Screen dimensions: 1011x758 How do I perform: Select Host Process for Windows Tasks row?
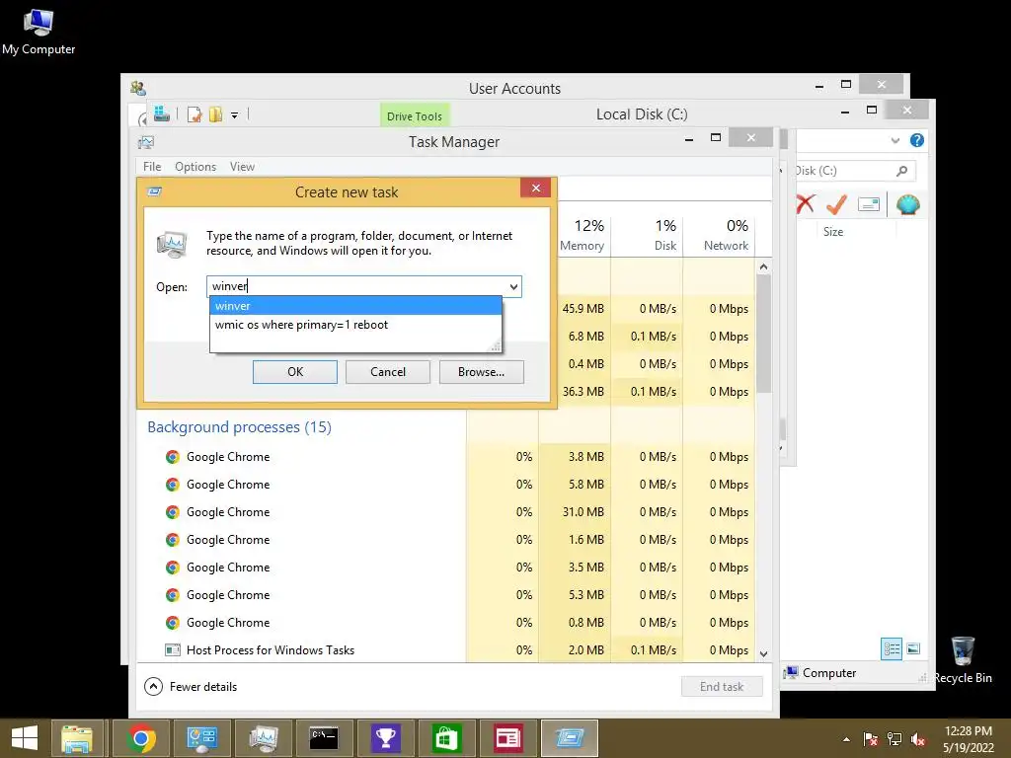445,650
